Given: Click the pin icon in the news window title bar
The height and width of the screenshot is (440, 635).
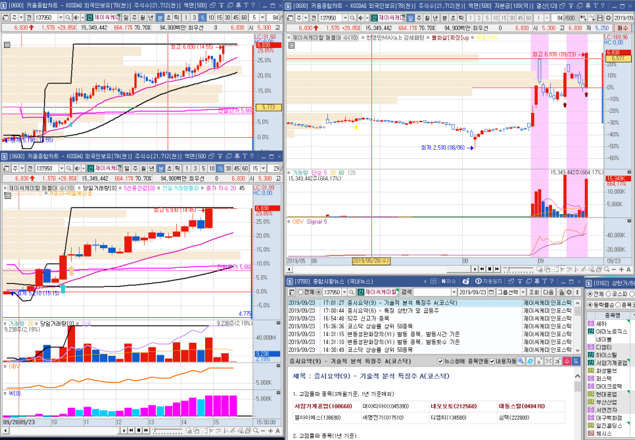Looking at the screenshot, I should point(537,281).
